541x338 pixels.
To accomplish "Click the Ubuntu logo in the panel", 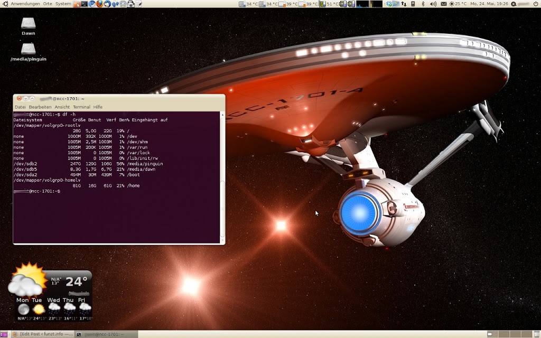I will (x=5, y=4).
